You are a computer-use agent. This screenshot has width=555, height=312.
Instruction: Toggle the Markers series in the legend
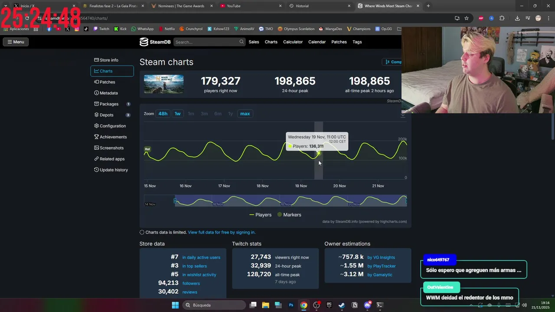(289, 215)
